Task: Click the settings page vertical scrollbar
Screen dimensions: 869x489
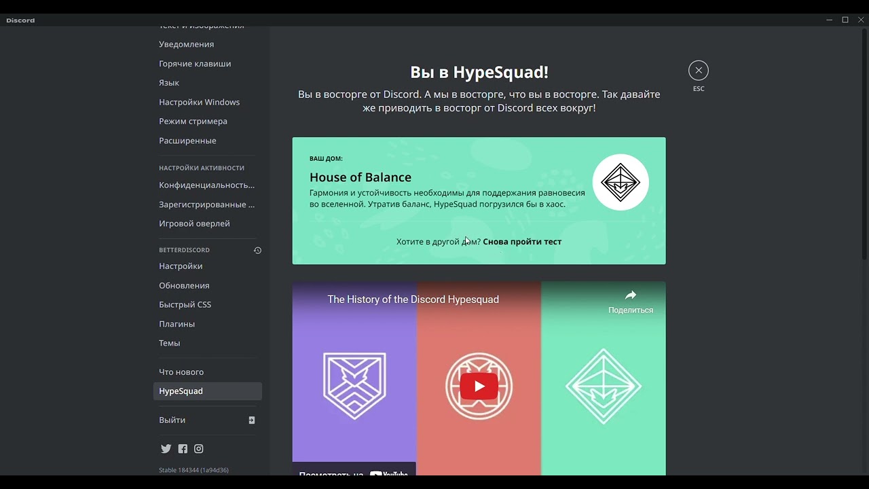Action: click(x=864, y=143)
